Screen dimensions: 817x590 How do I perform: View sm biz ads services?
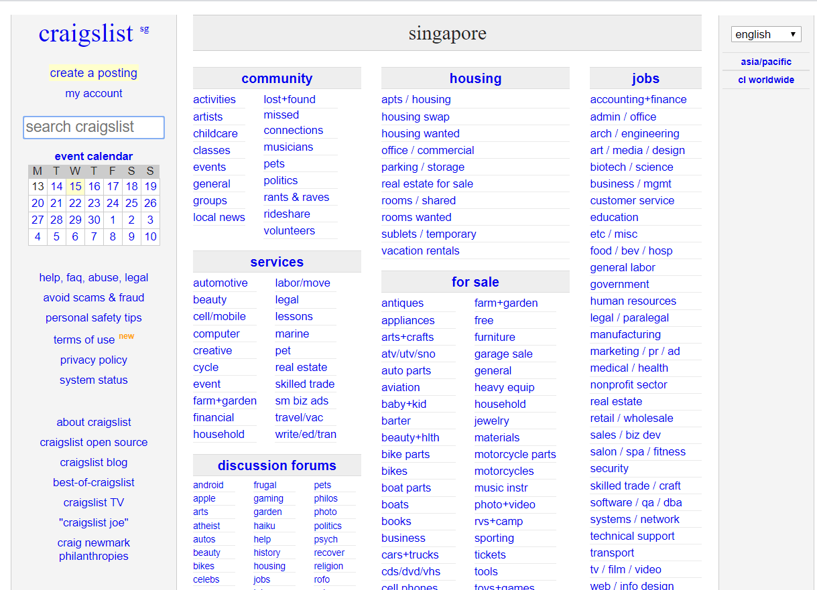coord(302,400)
